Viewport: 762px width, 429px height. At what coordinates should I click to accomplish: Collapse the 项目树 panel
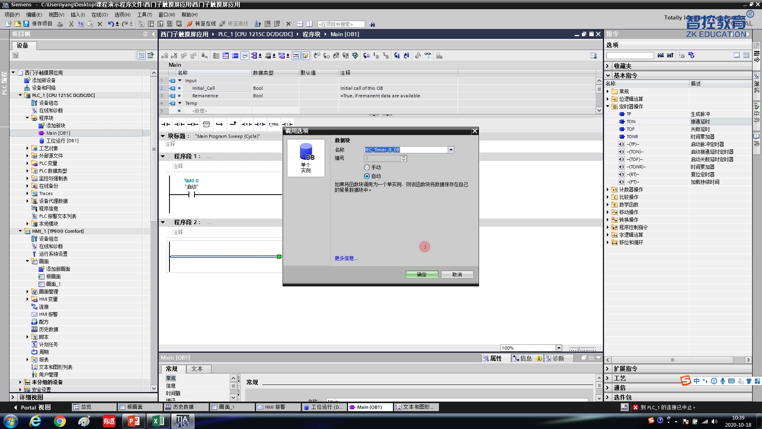click(x=153, y=34)
